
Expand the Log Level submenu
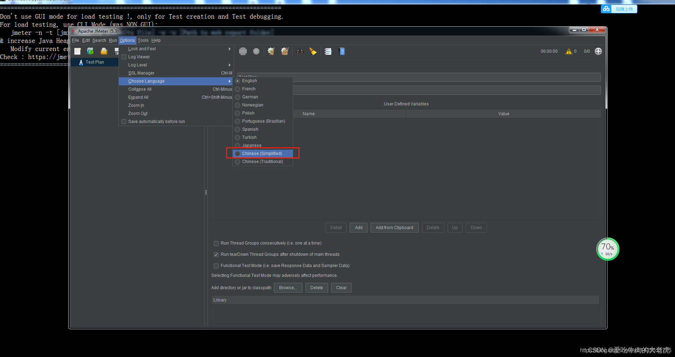176,65
